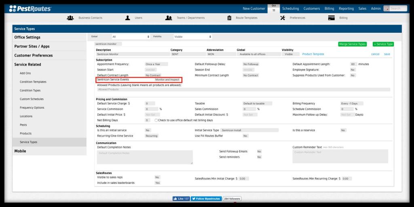This screenshot has height=207, width=414.
Task: Select Condition Templates in the sidebar
Action: (33, 82)
